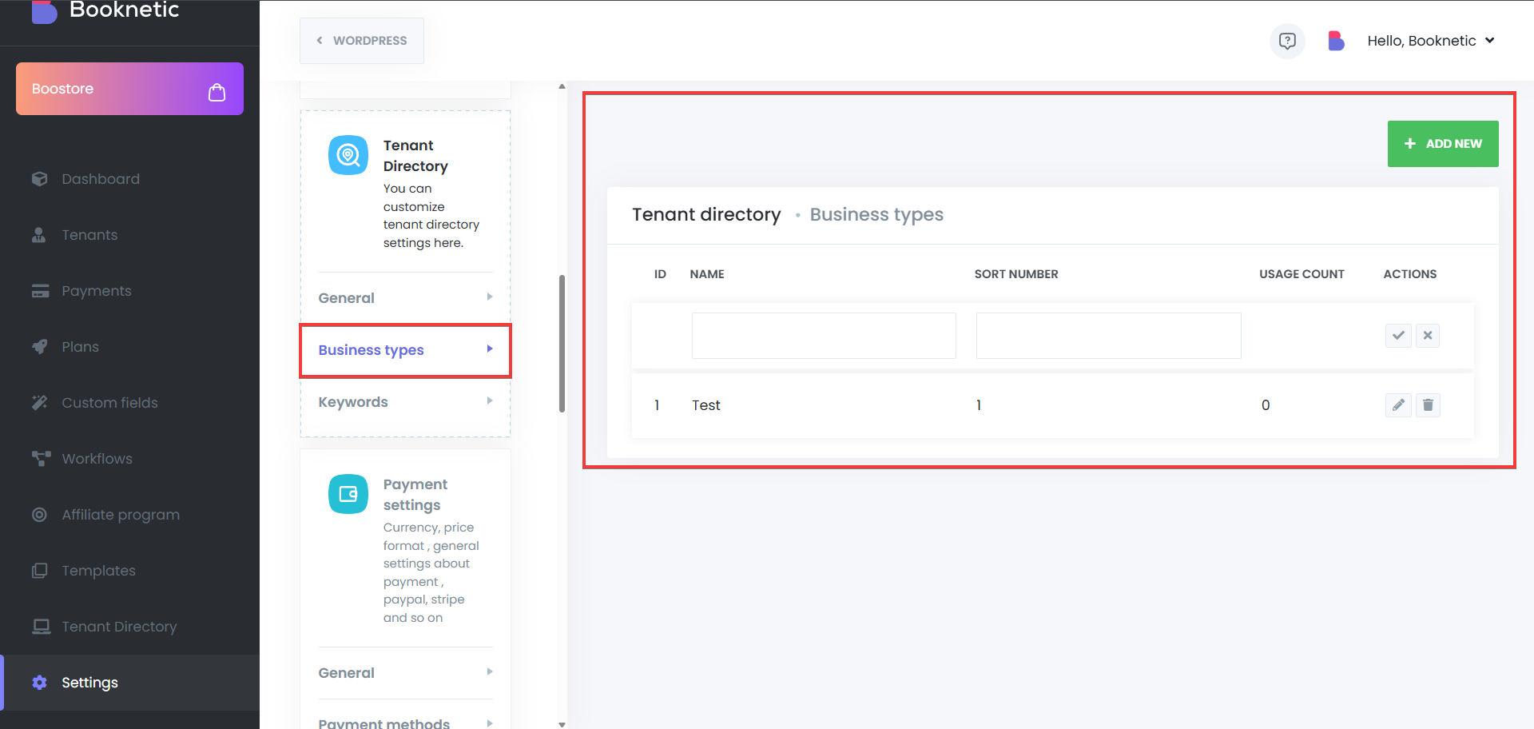Image resolution: width=1534 pixels, height=729 pixels.
Task: Click the Payment settings heading
Action: click(415, 495)
